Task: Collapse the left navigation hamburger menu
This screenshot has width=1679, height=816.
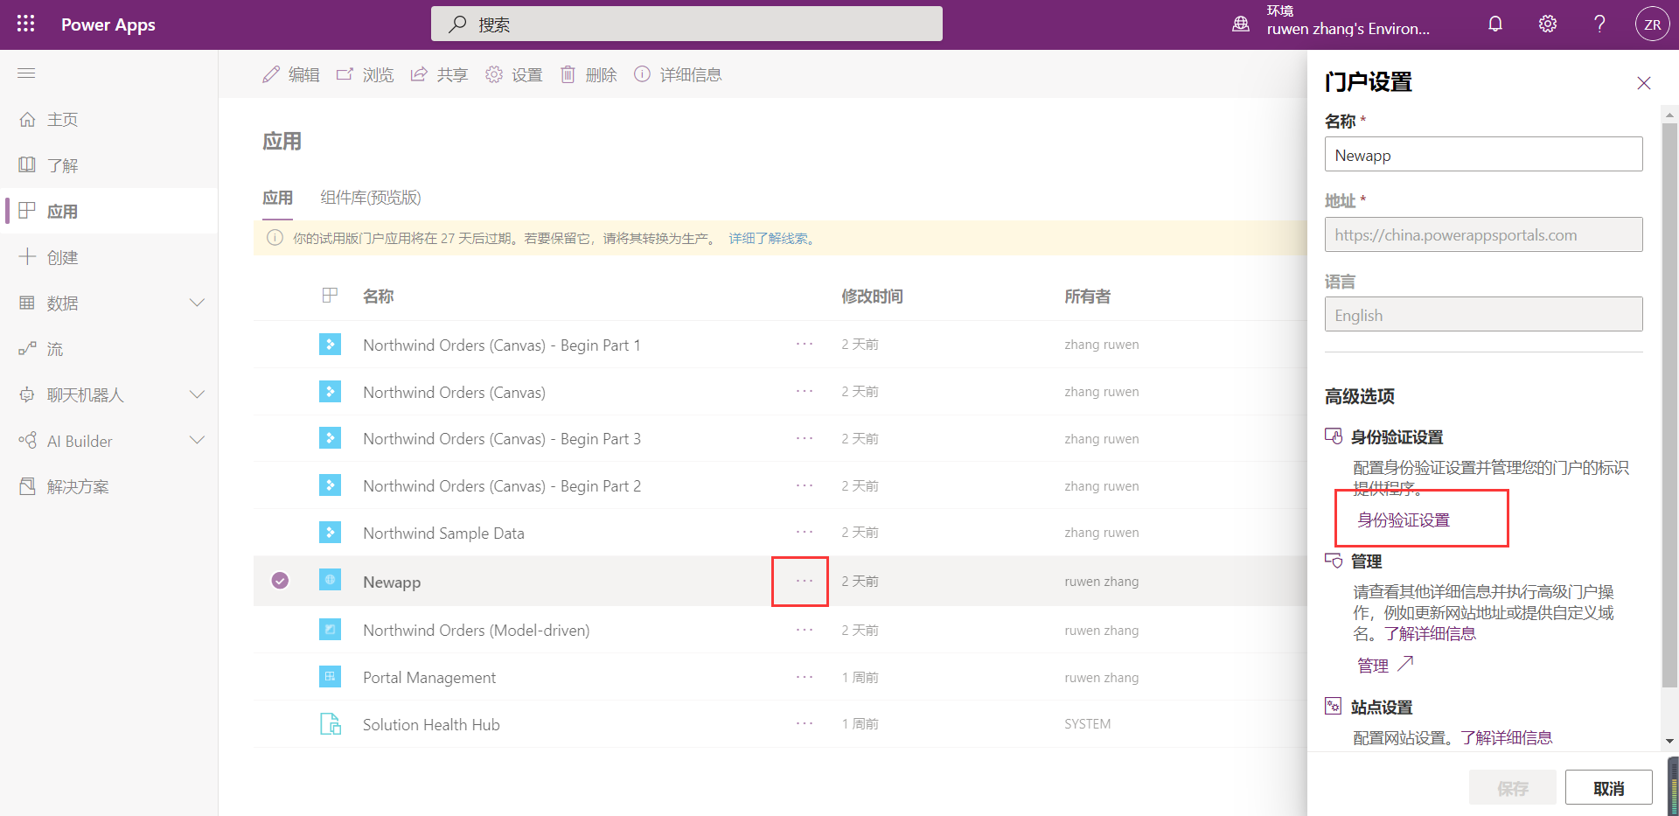Action: coord(26,73)
